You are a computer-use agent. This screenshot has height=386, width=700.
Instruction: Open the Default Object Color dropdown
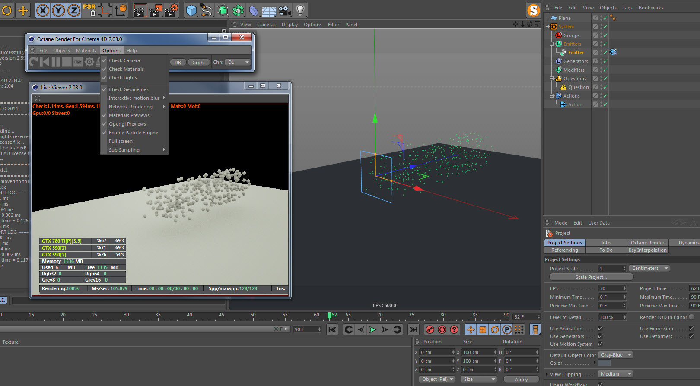point(616,355)
